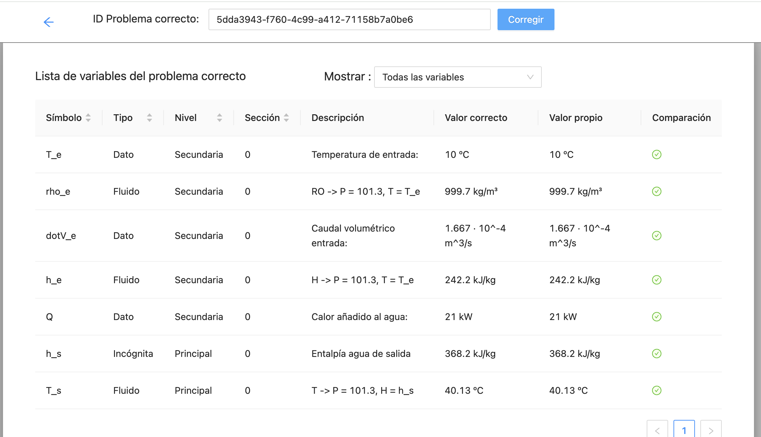Click the right-side vertical scrollbar
Screen dimensions: 761x437
pos(757,240)
